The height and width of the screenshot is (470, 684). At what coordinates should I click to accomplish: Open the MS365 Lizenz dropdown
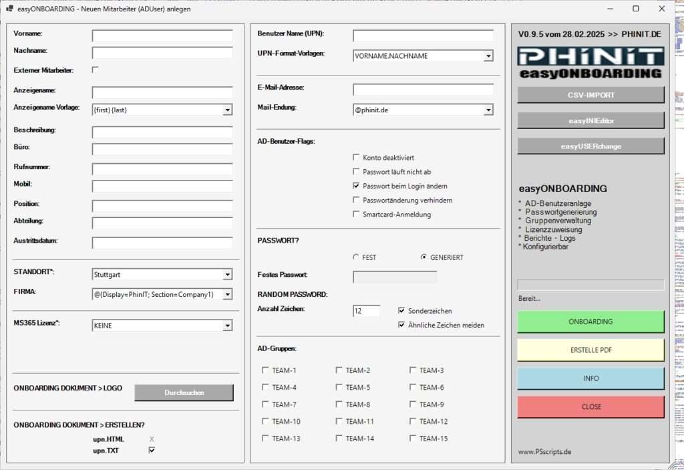pyautogui.click(x=229, y=325)
